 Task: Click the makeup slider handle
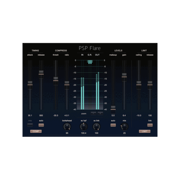(x=113, y=109)
